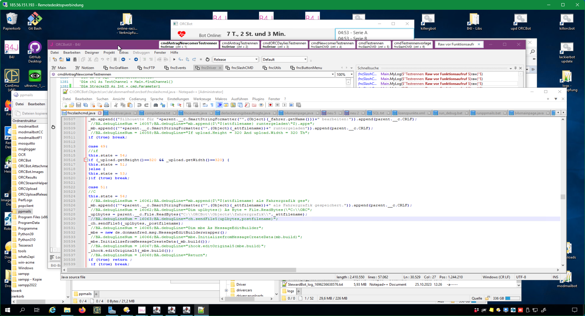585x316 pixels.
Task: Open the Makros menu in Notepad++
Action: pos(221,99)
